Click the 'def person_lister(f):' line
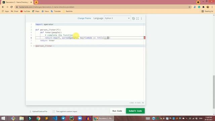215x121 pixels. (48, 30)
